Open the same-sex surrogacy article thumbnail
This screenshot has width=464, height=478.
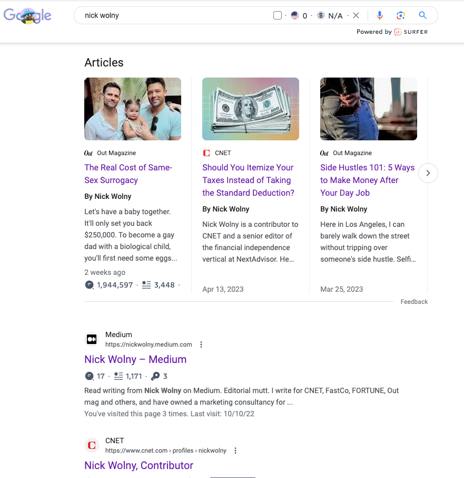(x=133, y=109)
